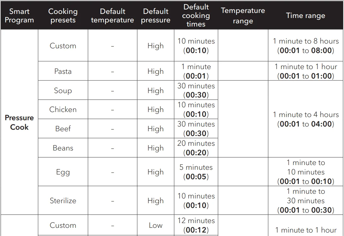This screenshot has width=344, height=236.
Task: Click the 12 minutes (00:12) cell
Action: 196,225
